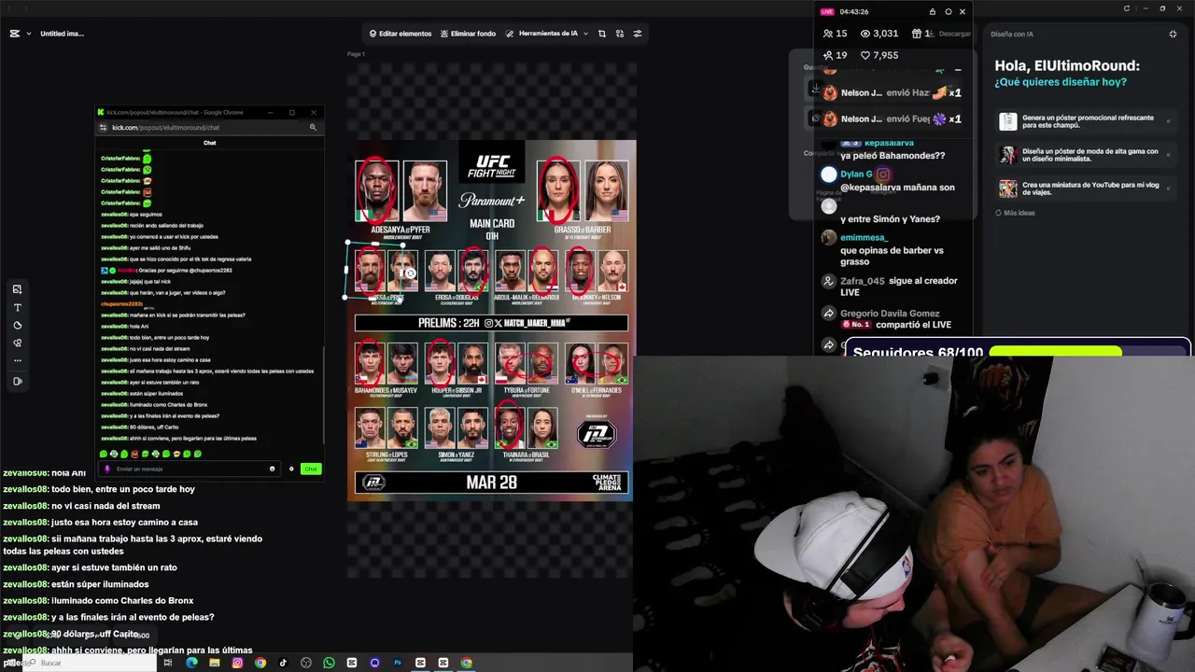This screenshot has width=1195, height=672.
Task: Click the LIVE badge in TikTok overlay
Action: (x=827, y=12)
